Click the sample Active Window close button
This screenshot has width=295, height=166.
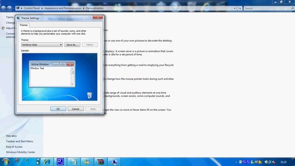point(70,65)
